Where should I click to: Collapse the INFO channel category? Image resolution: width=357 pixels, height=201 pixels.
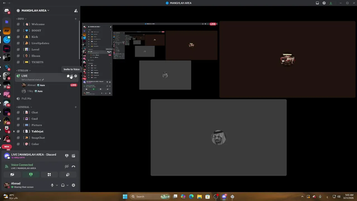click(x=21, y=19)
